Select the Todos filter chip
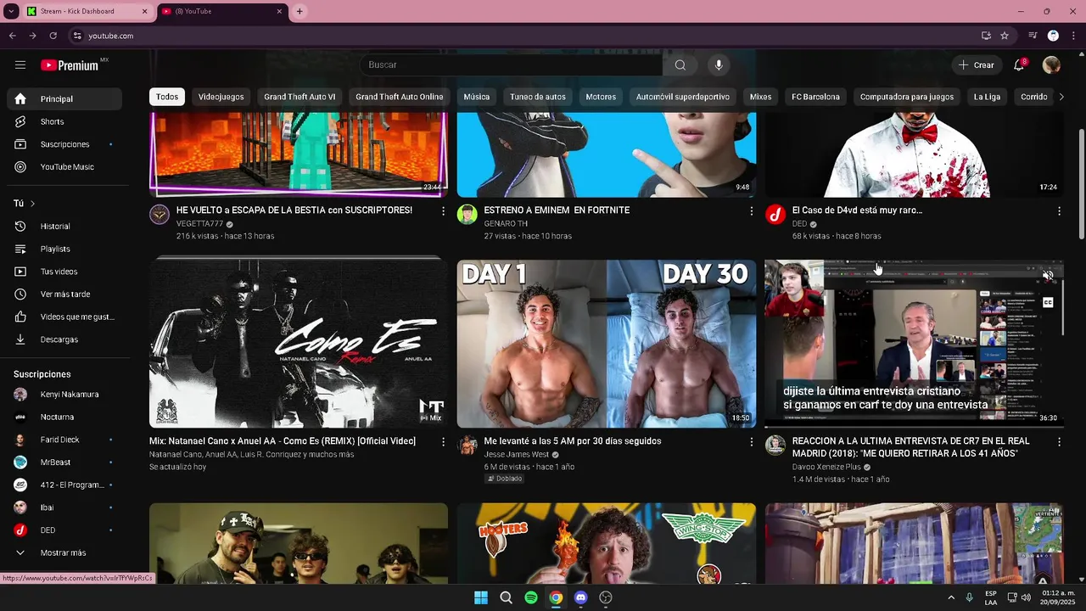 pos(167,97)
